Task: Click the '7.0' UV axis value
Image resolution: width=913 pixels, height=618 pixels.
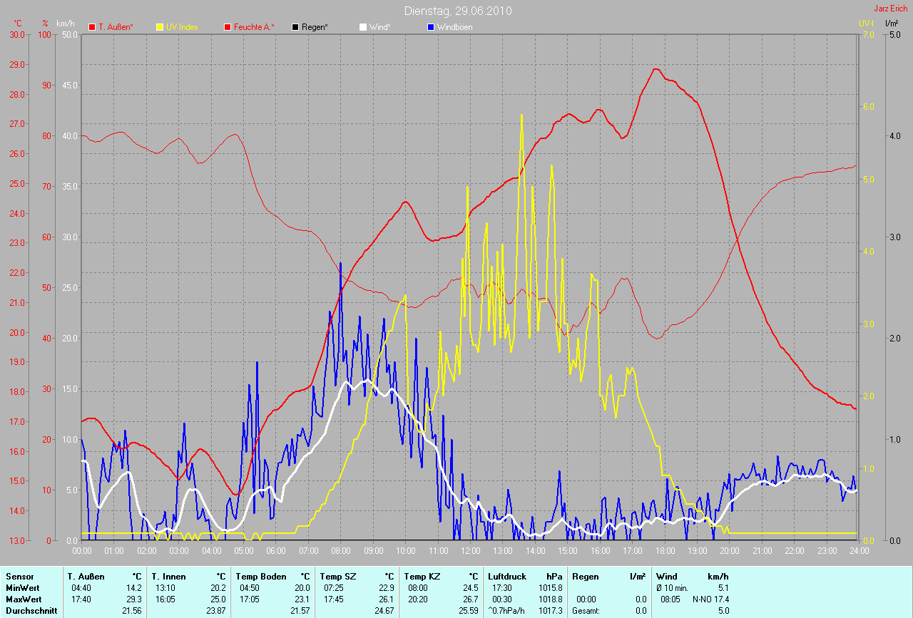Action: click(868, 34)
